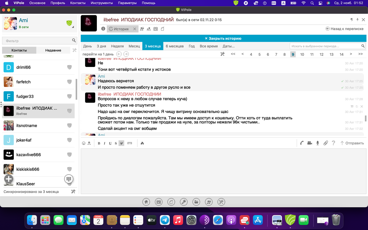This screenshot has height=230, width=368.
Task: Open the calendar organizer in bottom toolbar
Action: tap(159, 202)
